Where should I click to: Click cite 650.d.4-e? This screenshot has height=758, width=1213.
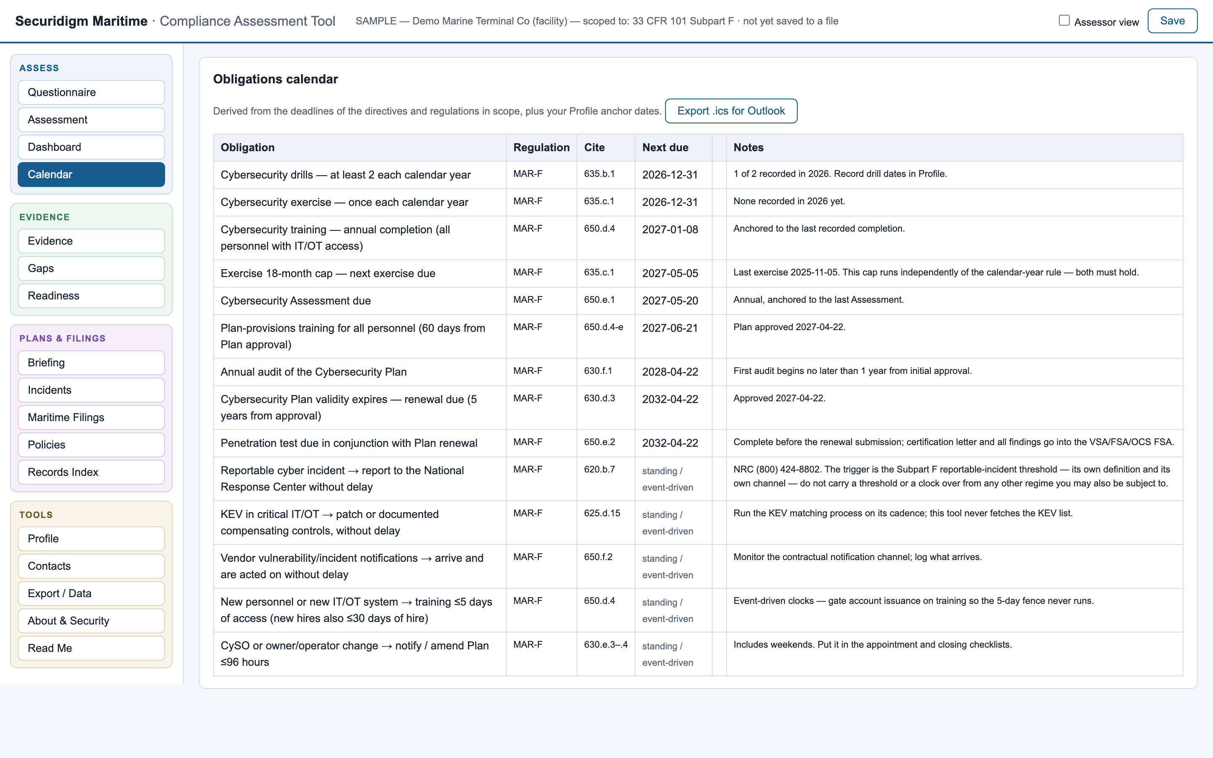pyautogui.click(x=604, y=327)
